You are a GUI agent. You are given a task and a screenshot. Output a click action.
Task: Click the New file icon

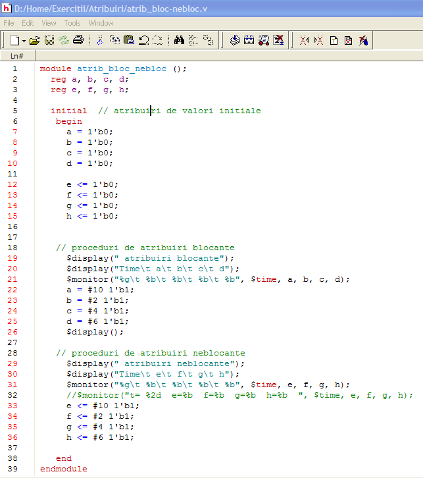click(x=14, y=40)
